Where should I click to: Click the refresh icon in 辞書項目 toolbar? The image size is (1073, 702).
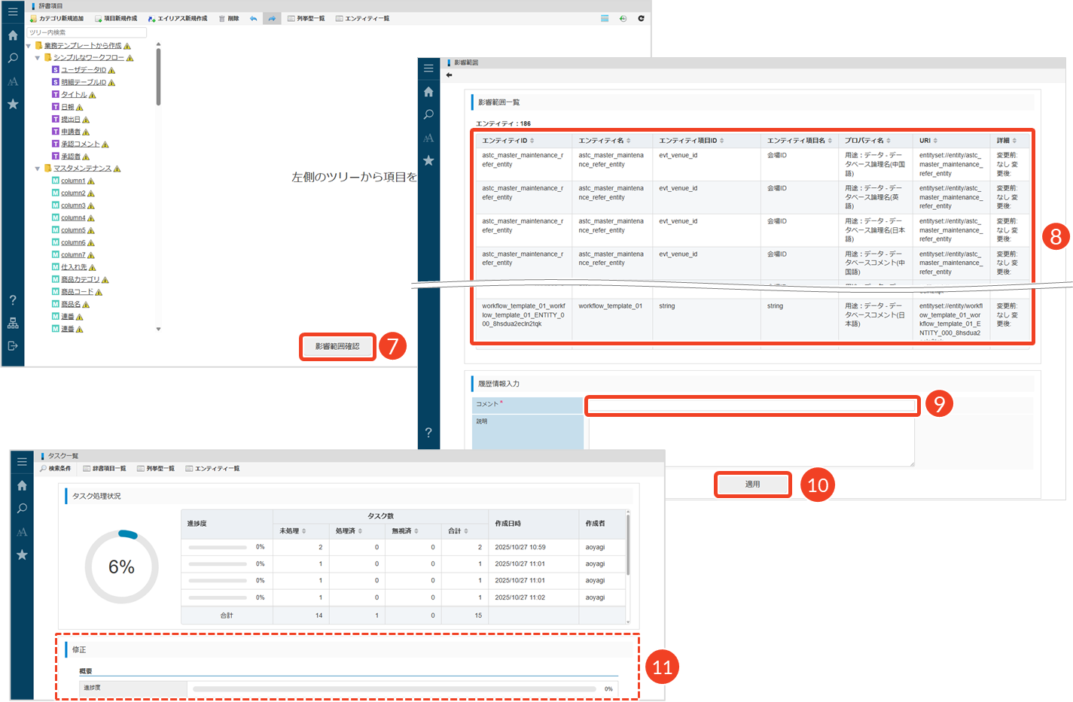(x=641, y=18)
